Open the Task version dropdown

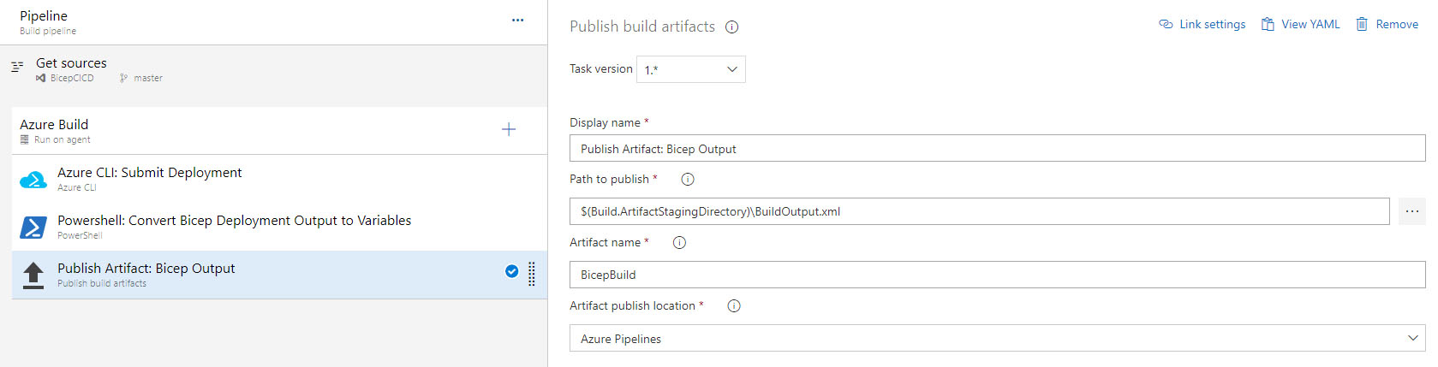coord(691,69)
